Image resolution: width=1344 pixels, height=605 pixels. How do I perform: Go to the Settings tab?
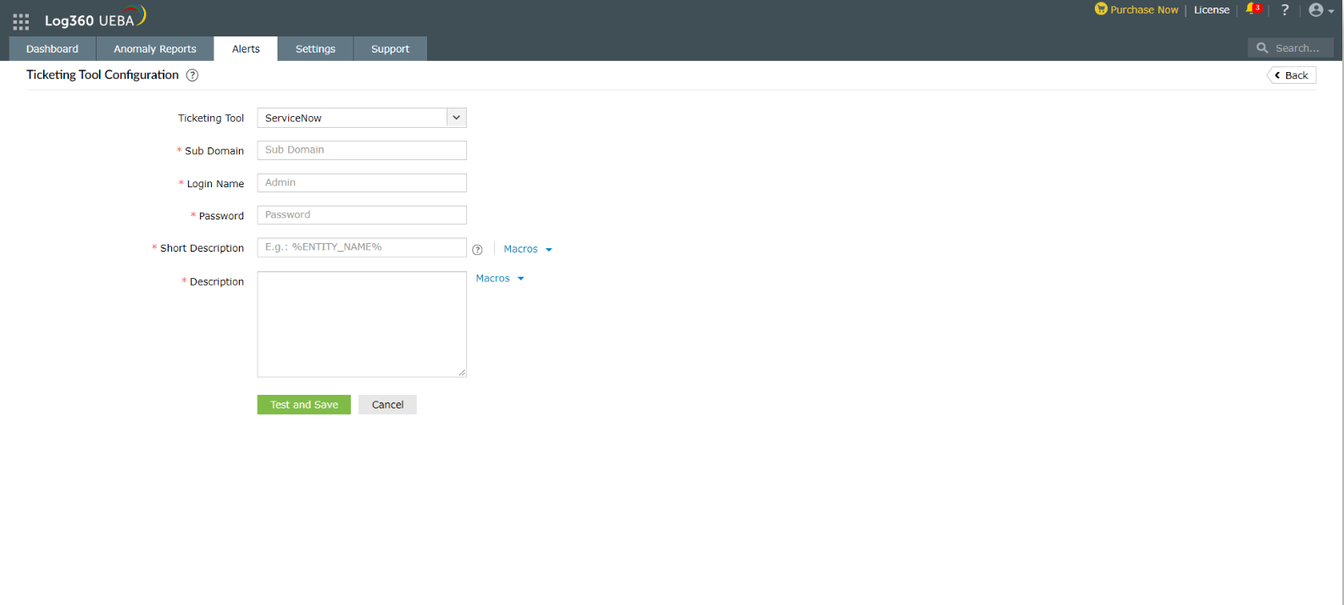pyautogui.click(x=315, y=49)
